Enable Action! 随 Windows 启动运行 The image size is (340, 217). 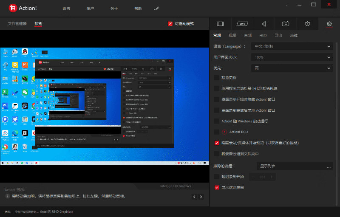tap(217, 121)
